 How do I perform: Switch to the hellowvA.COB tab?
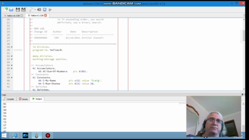[x=13, y=16]
